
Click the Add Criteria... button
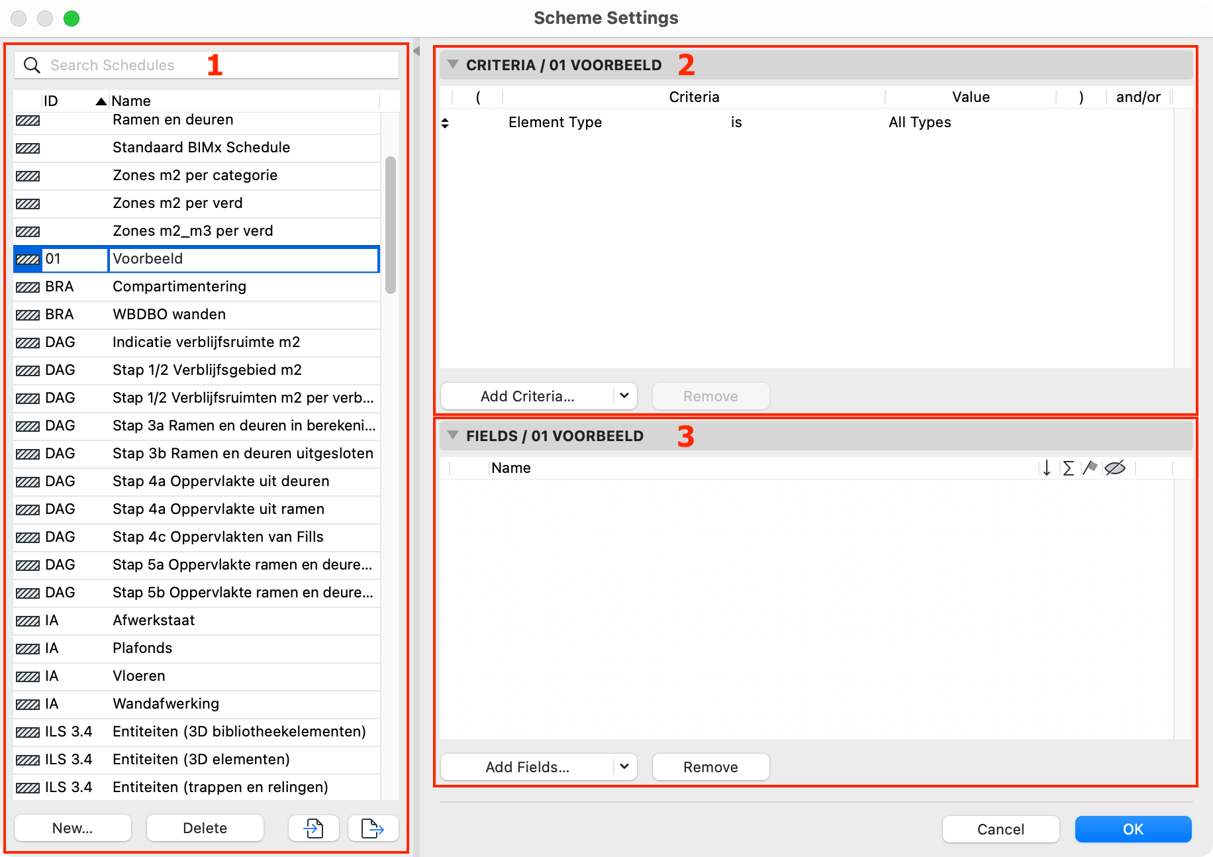(x=527, y=396)
